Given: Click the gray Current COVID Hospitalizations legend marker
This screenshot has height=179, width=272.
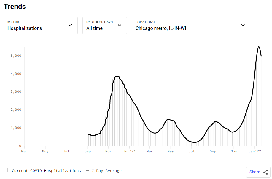Looking at the screenshot, I should pos(8,170).
